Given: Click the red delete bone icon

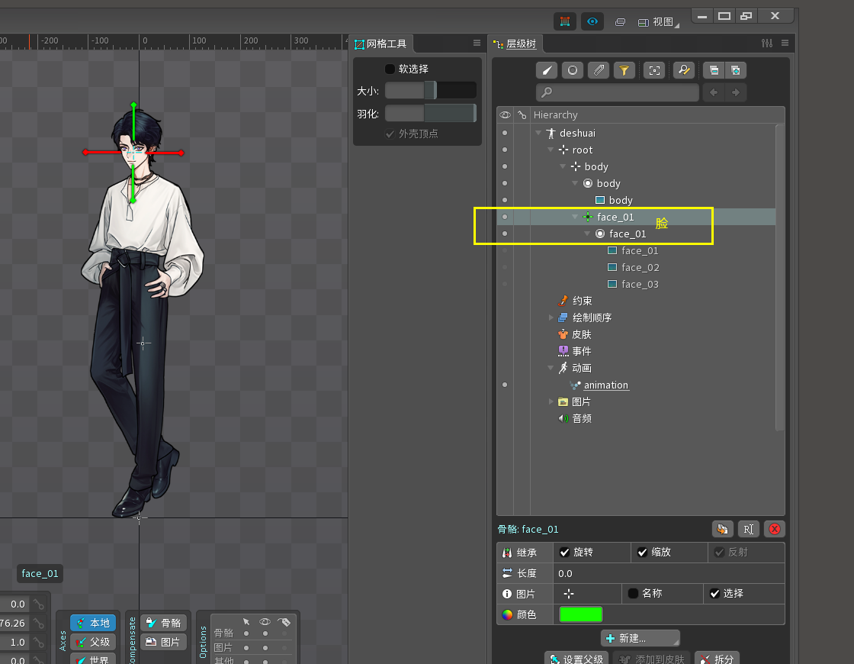Looking at the screenshot, I should coord(775,529).
